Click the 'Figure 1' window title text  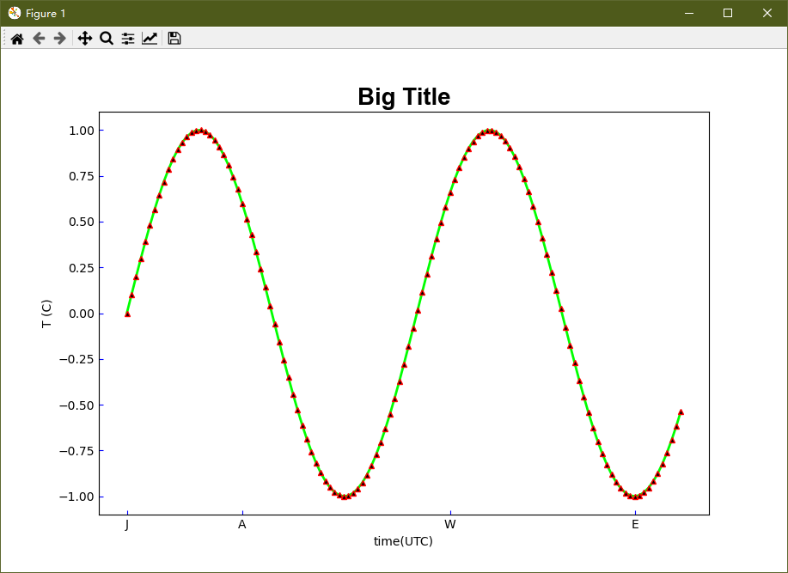[46, 14]
